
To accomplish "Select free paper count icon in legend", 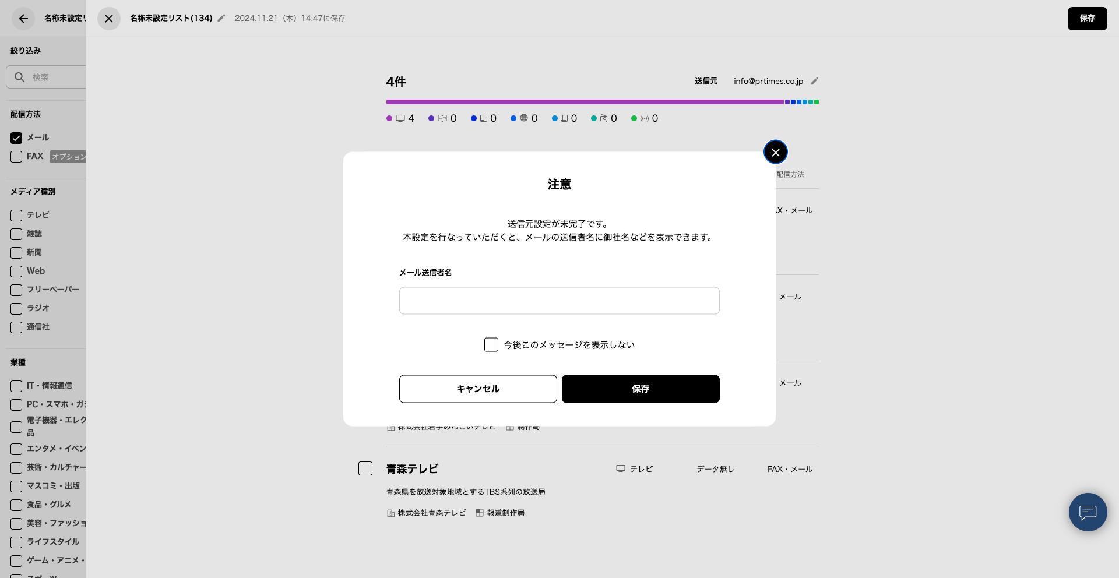I will pos(565,118).
